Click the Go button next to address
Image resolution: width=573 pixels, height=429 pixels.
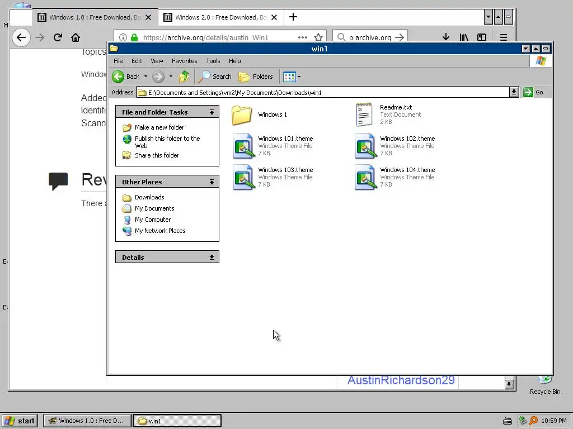(533, 92)
